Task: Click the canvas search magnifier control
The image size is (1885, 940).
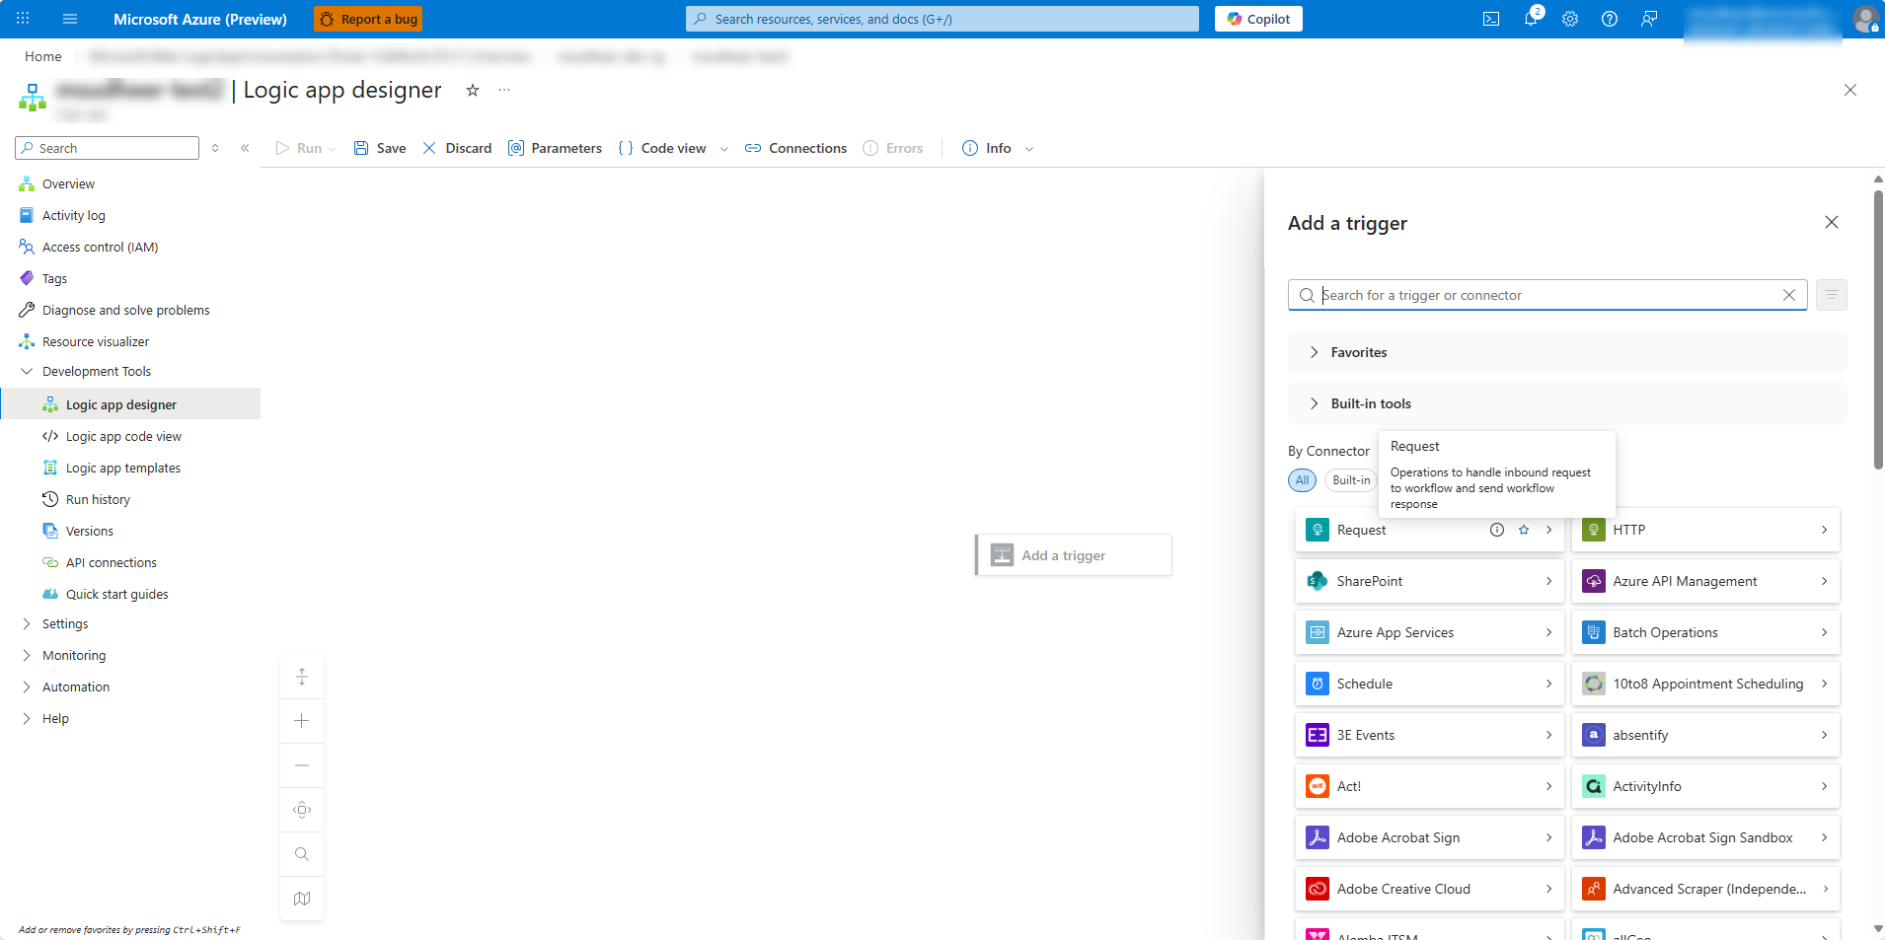Action: tap(302, 854)
